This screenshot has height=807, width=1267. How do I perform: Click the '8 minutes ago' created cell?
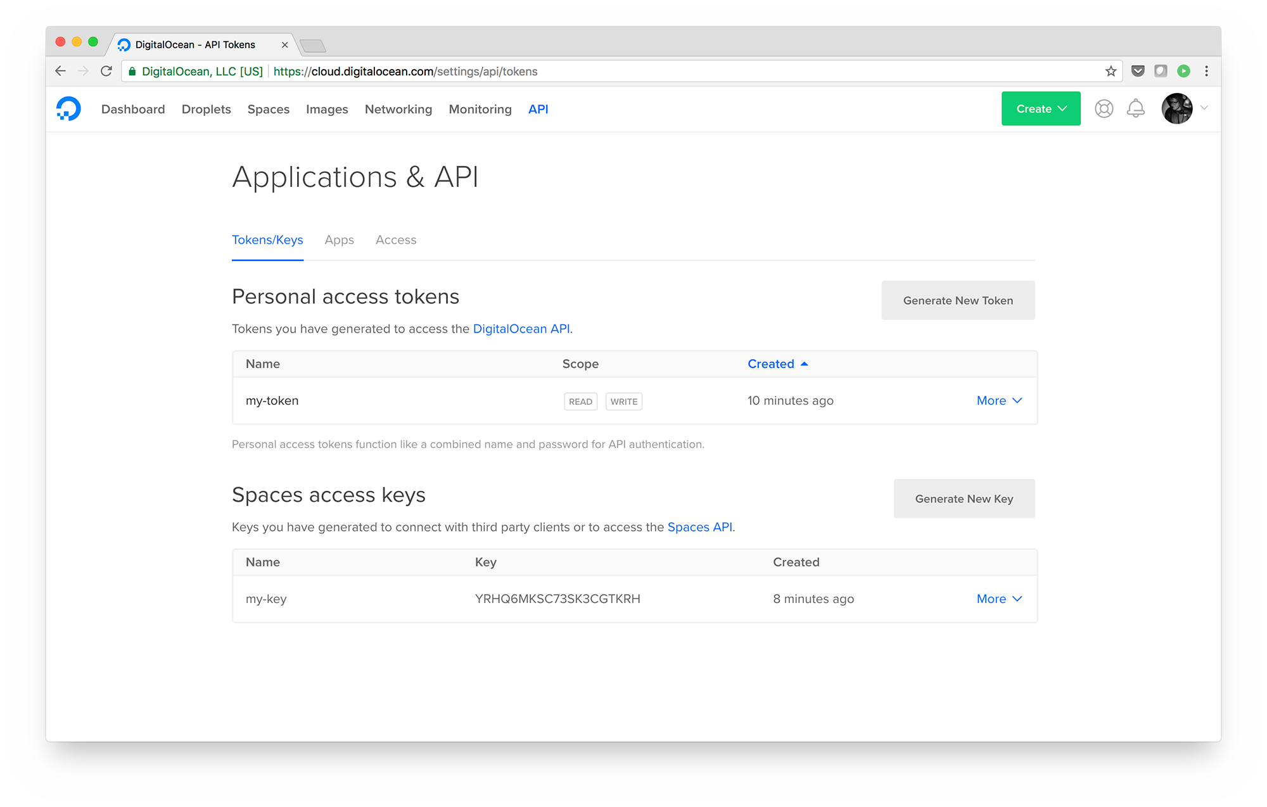tap(813, 599)
